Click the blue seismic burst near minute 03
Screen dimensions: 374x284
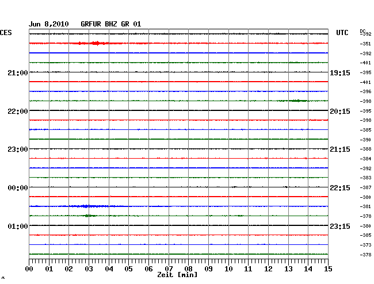89,206
